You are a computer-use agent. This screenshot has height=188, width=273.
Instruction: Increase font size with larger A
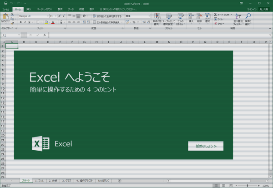point(60,16)
